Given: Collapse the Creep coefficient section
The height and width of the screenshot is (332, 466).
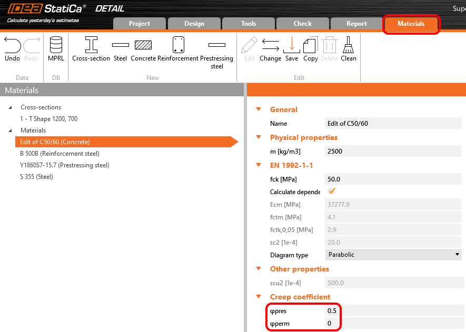Looking at the screenshot, I should [259, 297].
